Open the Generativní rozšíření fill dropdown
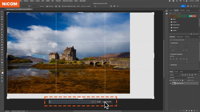 pyautogui.click(x=87, y=6)
